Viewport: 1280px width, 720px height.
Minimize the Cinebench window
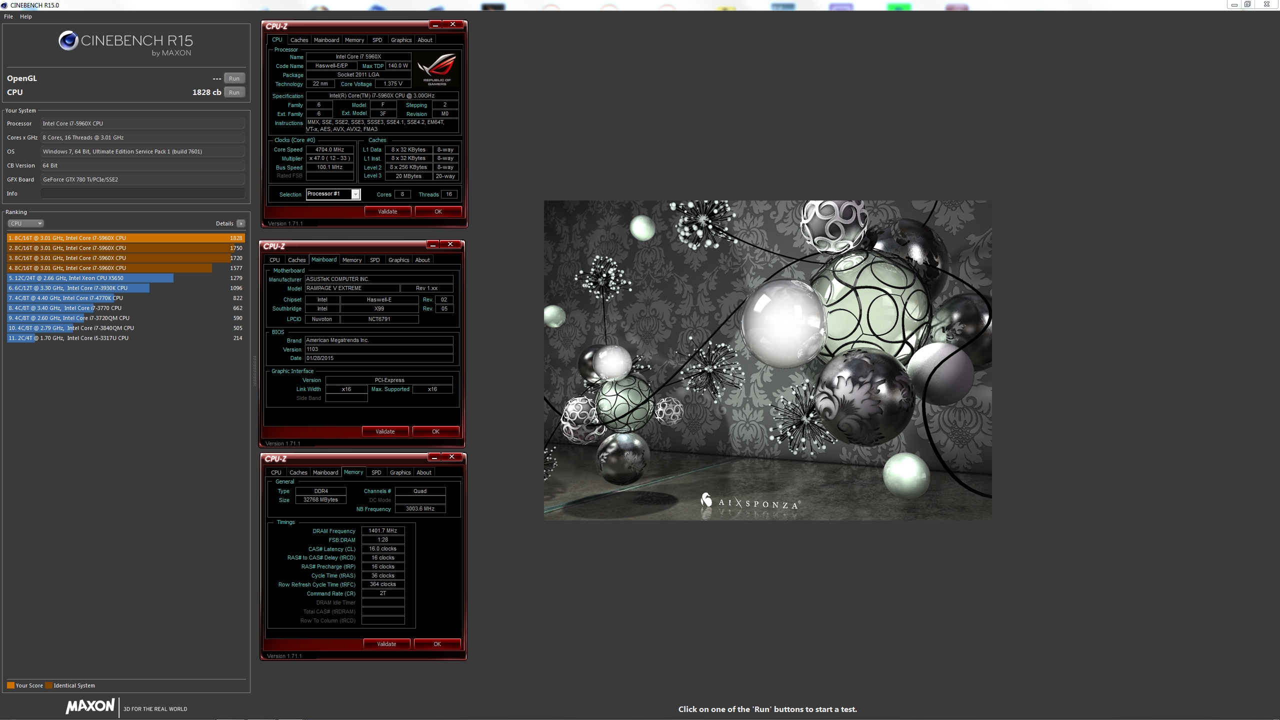pos(1234,4)
